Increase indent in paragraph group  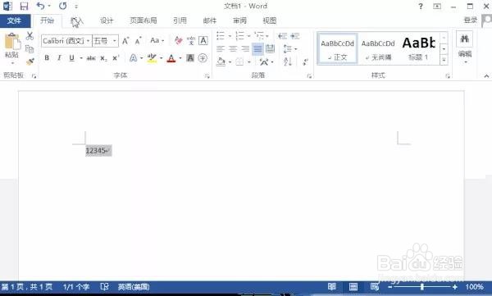pyautogui.click(x=295, y=36)
